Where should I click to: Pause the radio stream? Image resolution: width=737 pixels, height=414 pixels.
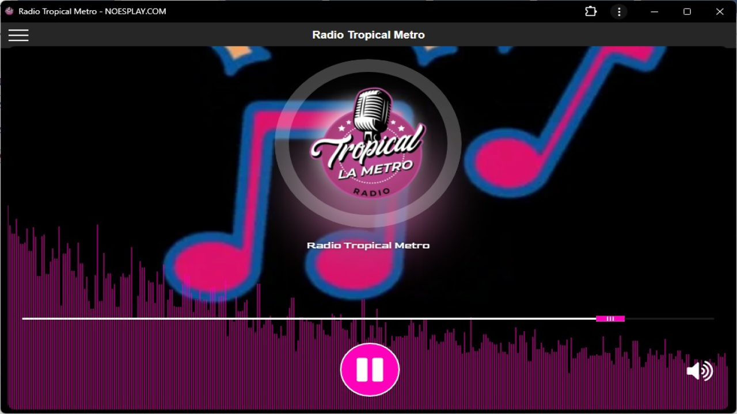point(370,370)
